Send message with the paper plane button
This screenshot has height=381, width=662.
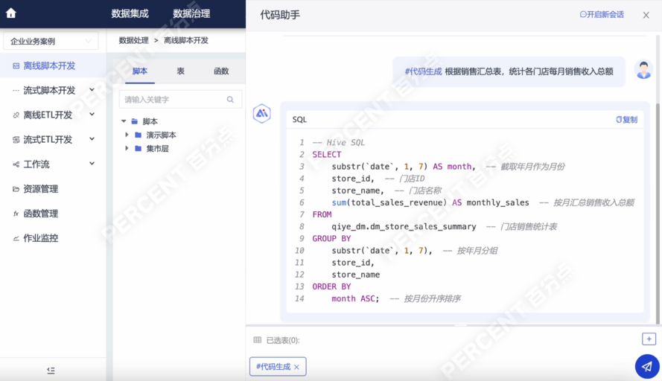[x=646, y=366]
